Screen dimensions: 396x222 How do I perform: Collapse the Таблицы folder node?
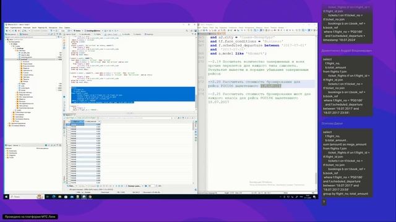point(15,51)
